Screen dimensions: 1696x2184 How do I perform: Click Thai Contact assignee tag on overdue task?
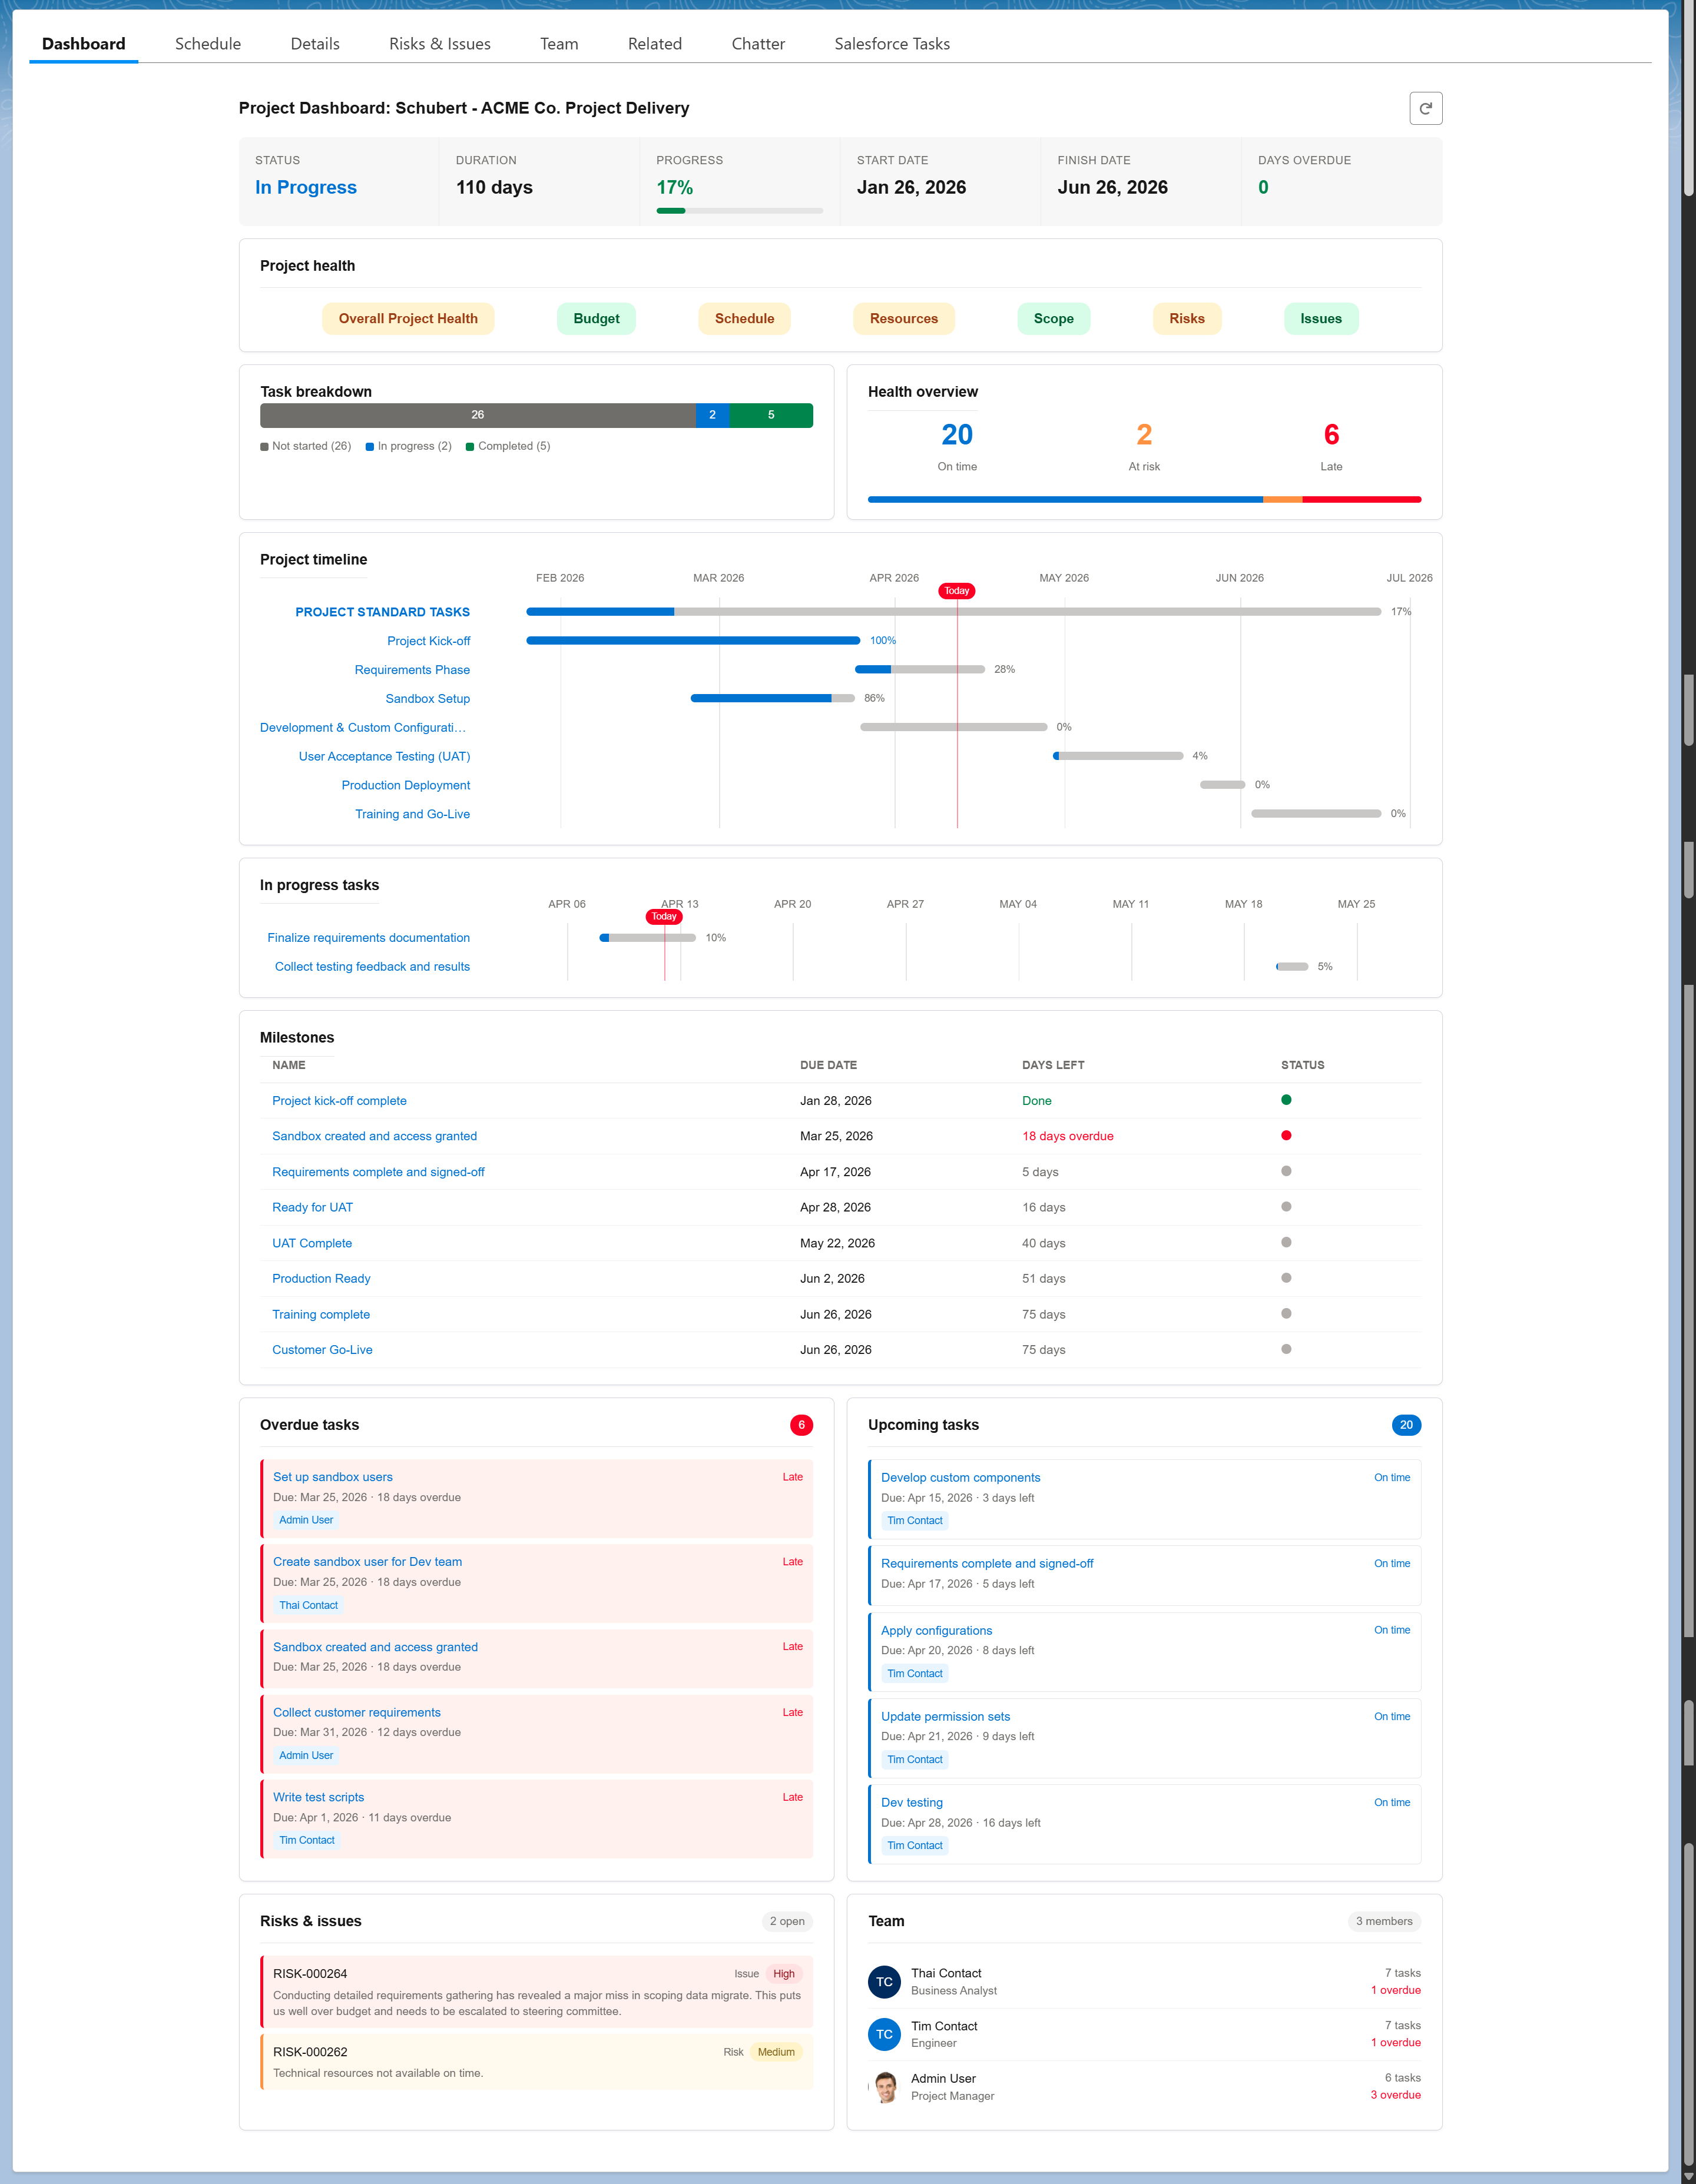[308, 1605]
